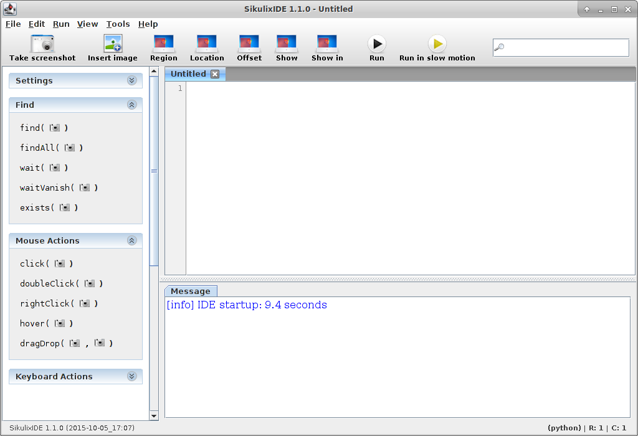Image resolution: width=638 pixels, height=436 pixels.
Task: Click the second camera icon in dragDrop( )
Action: click(x=100, y=343)
